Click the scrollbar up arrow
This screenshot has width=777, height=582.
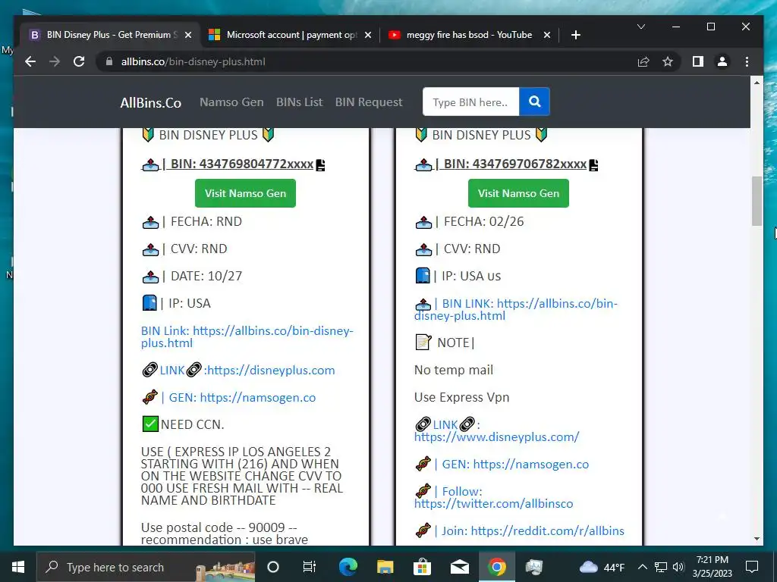coord(757,83)
